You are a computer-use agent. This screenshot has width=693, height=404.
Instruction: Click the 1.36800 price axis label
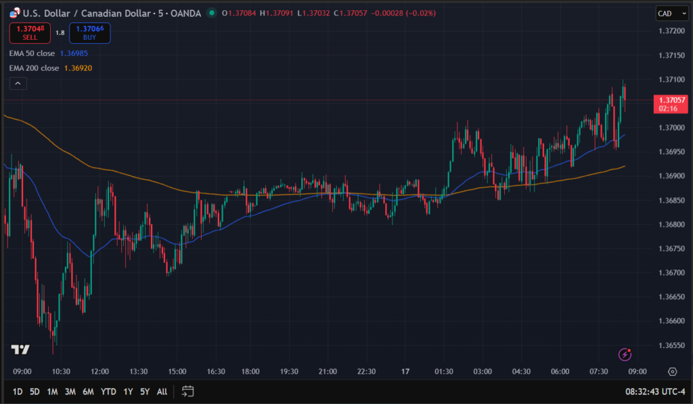(x=671, y=224)
